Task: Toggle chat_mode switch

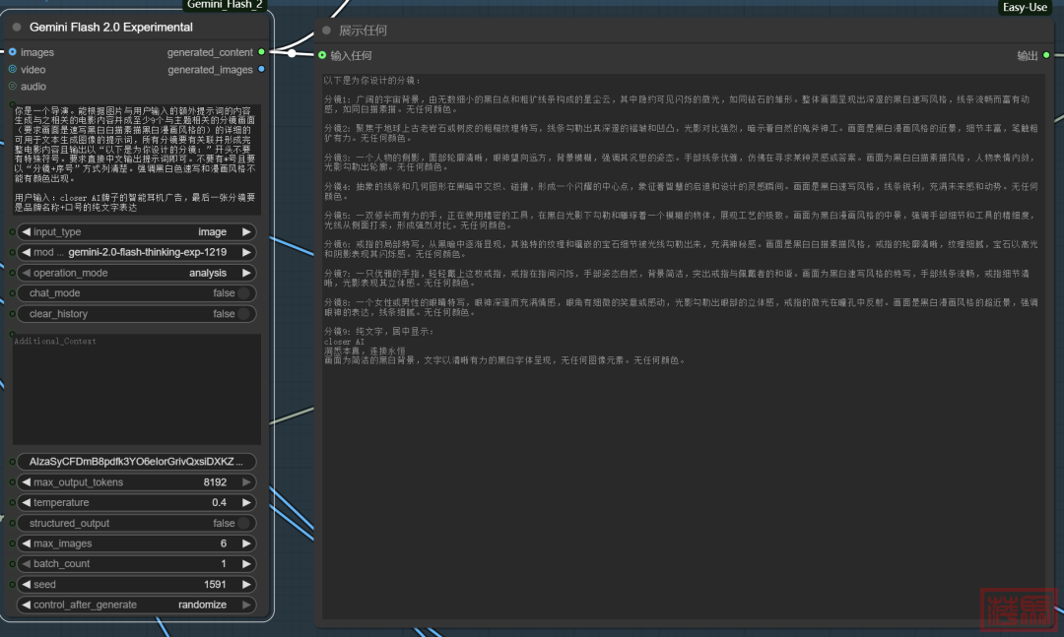Action: tap(242, 293)
